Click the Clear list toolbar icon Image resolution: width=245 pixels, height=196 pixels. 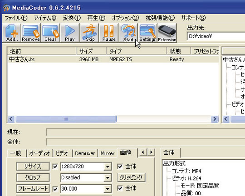pos(50,33)
